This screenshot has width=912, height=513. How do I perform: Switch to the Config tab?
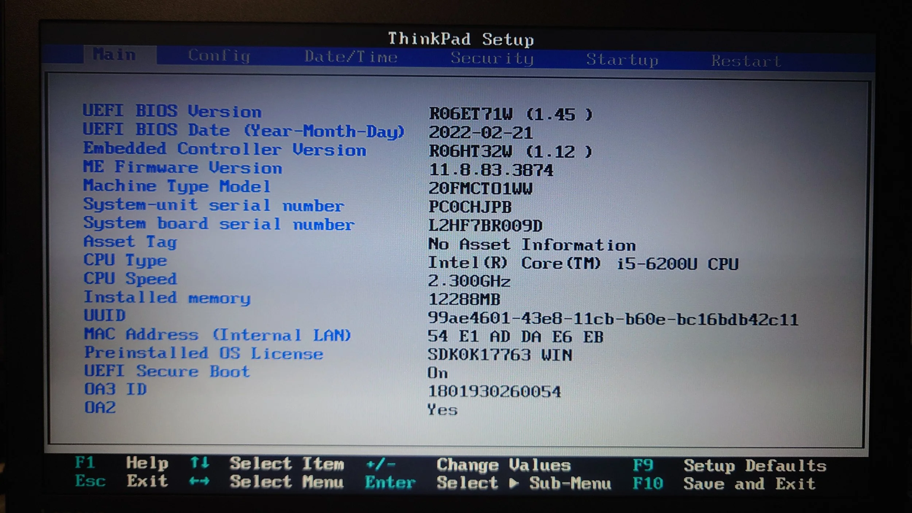coord(219,56)
